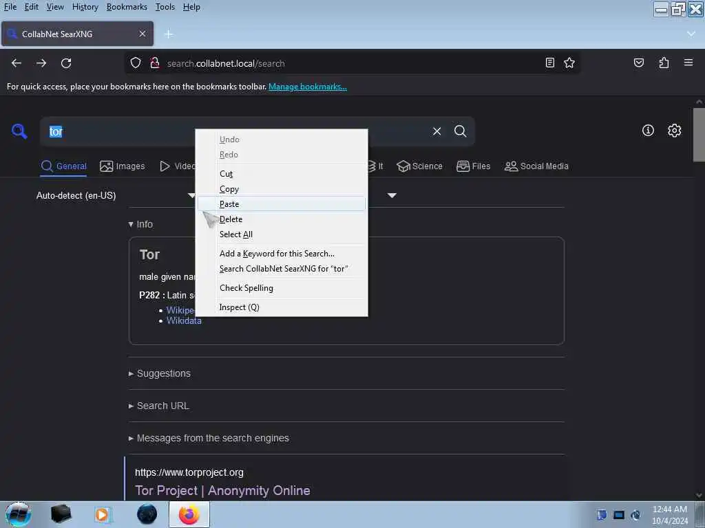Image resolution: width=705 pixels, height=528 pixels.
Task: Toggle reader view icon
Action: (549, 63)
